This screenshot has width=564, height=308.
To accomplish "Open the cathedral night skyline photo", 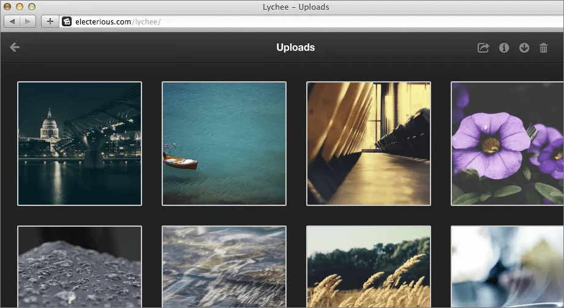I will tap(80, 144).
